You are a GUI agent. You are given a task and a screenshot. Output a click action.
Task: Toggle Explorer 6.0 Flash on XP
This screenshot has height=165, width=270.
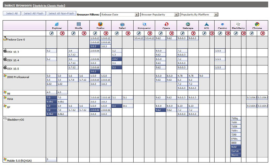51,106
